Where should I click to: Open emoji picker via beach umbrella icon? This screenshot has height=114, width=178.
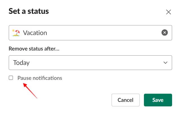(16, 33)
